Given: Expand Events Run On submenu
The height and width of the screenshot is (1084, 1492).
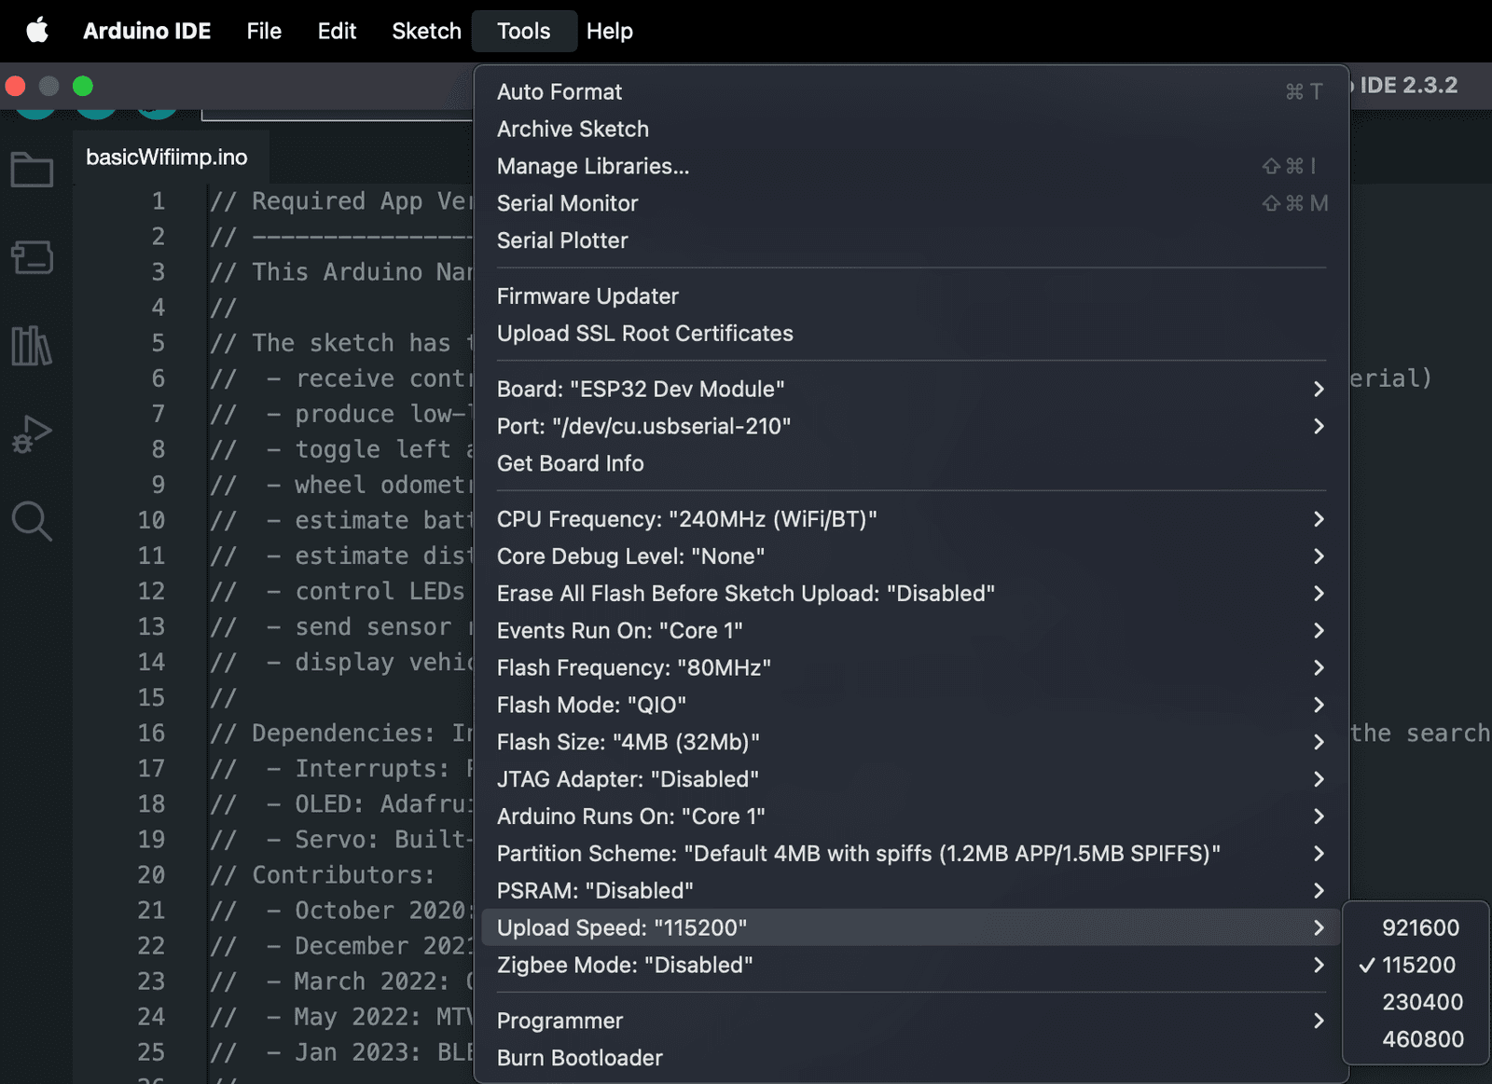Looking at the screenshot, I should pos(911,631).
